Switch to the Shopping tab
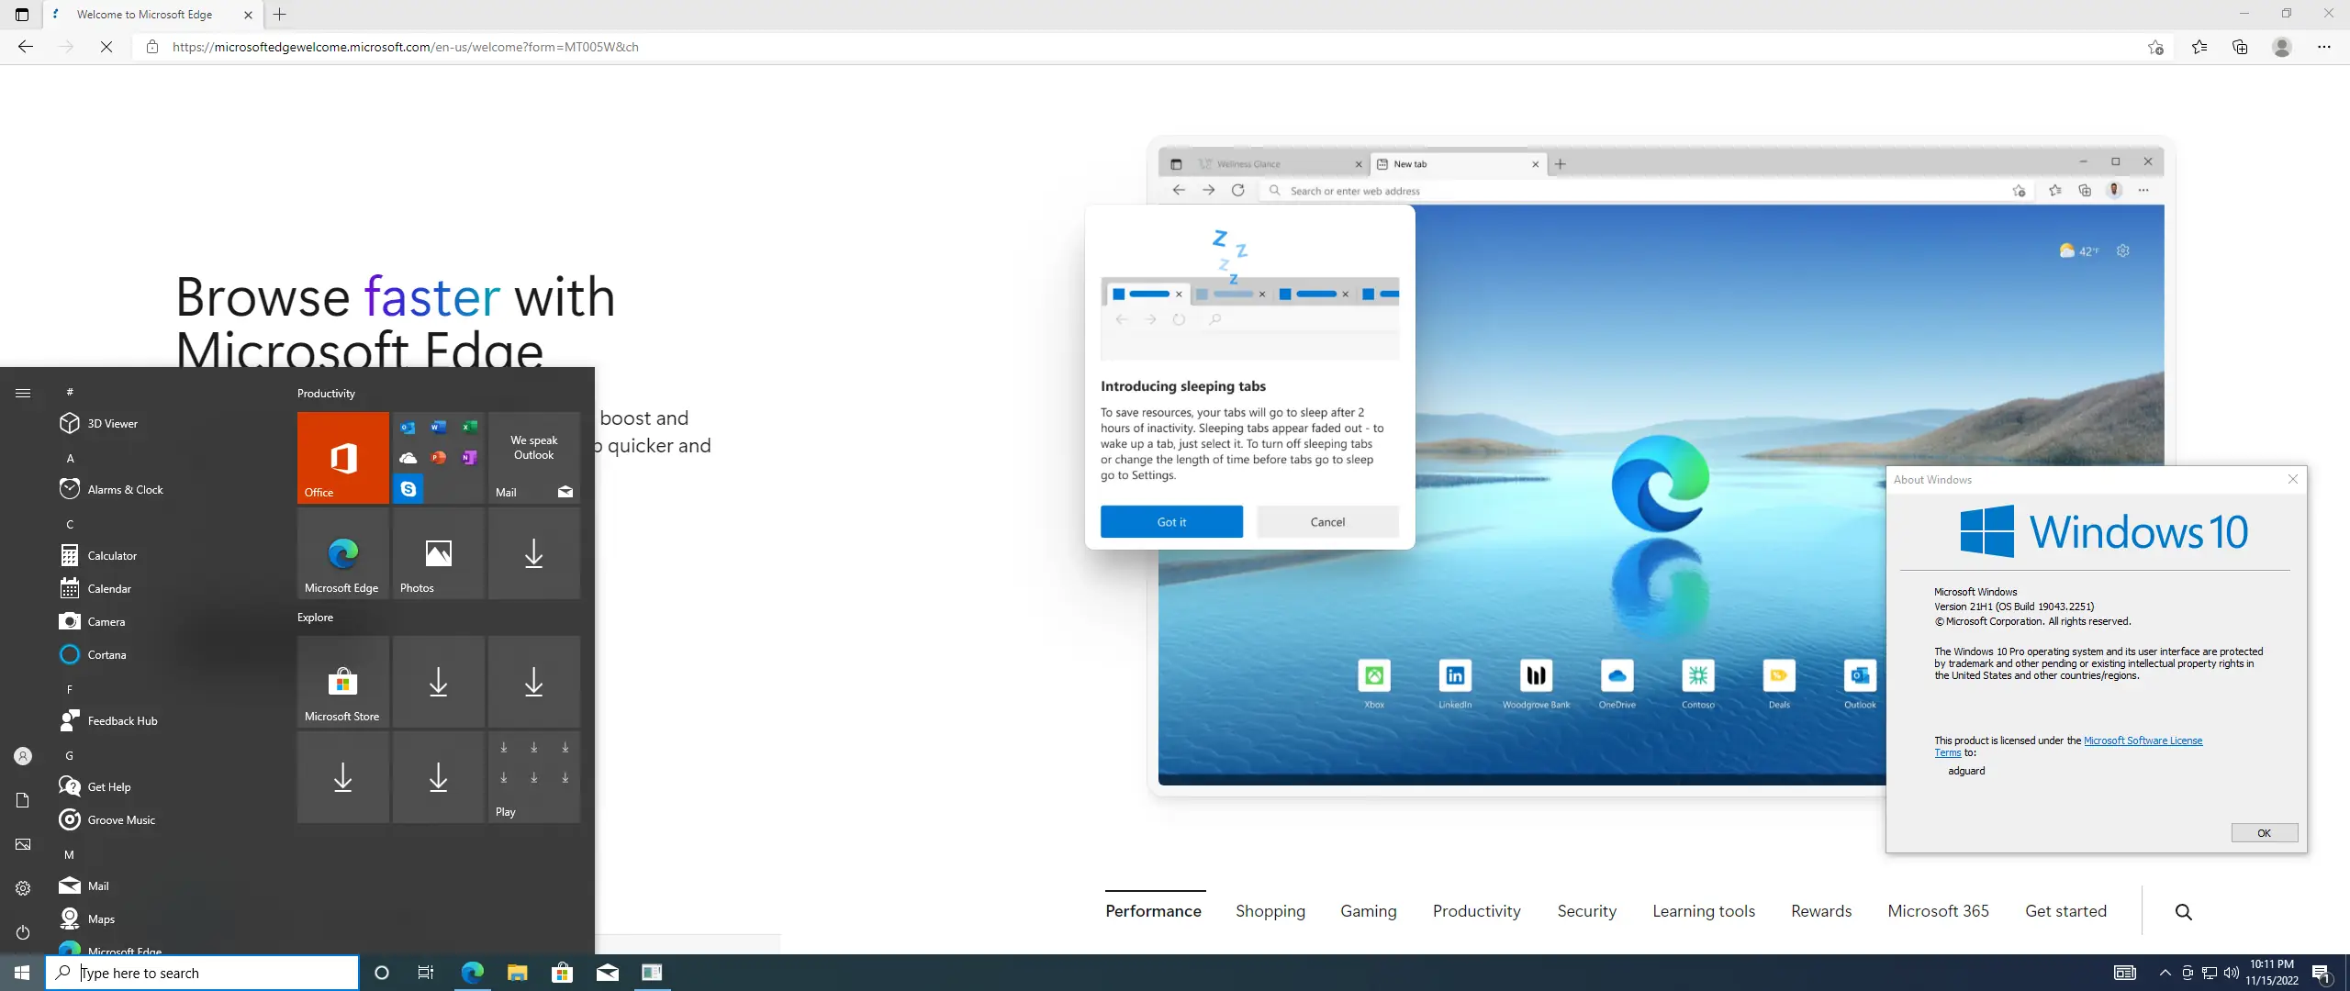2350x991 pixels. 1270,910
